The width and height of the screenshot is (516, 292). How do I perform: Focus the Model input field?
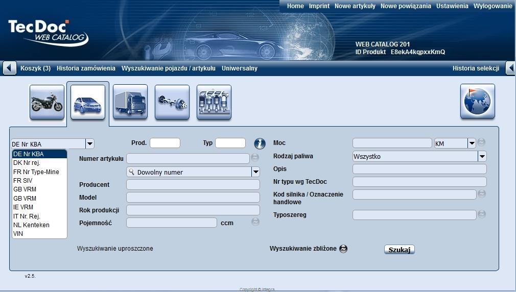(193, 197)
